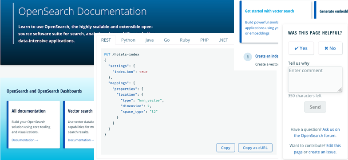Screen dimensions: 348x160
Task: Open Documentation link under All documentation
Action: [x=25, y=140]
